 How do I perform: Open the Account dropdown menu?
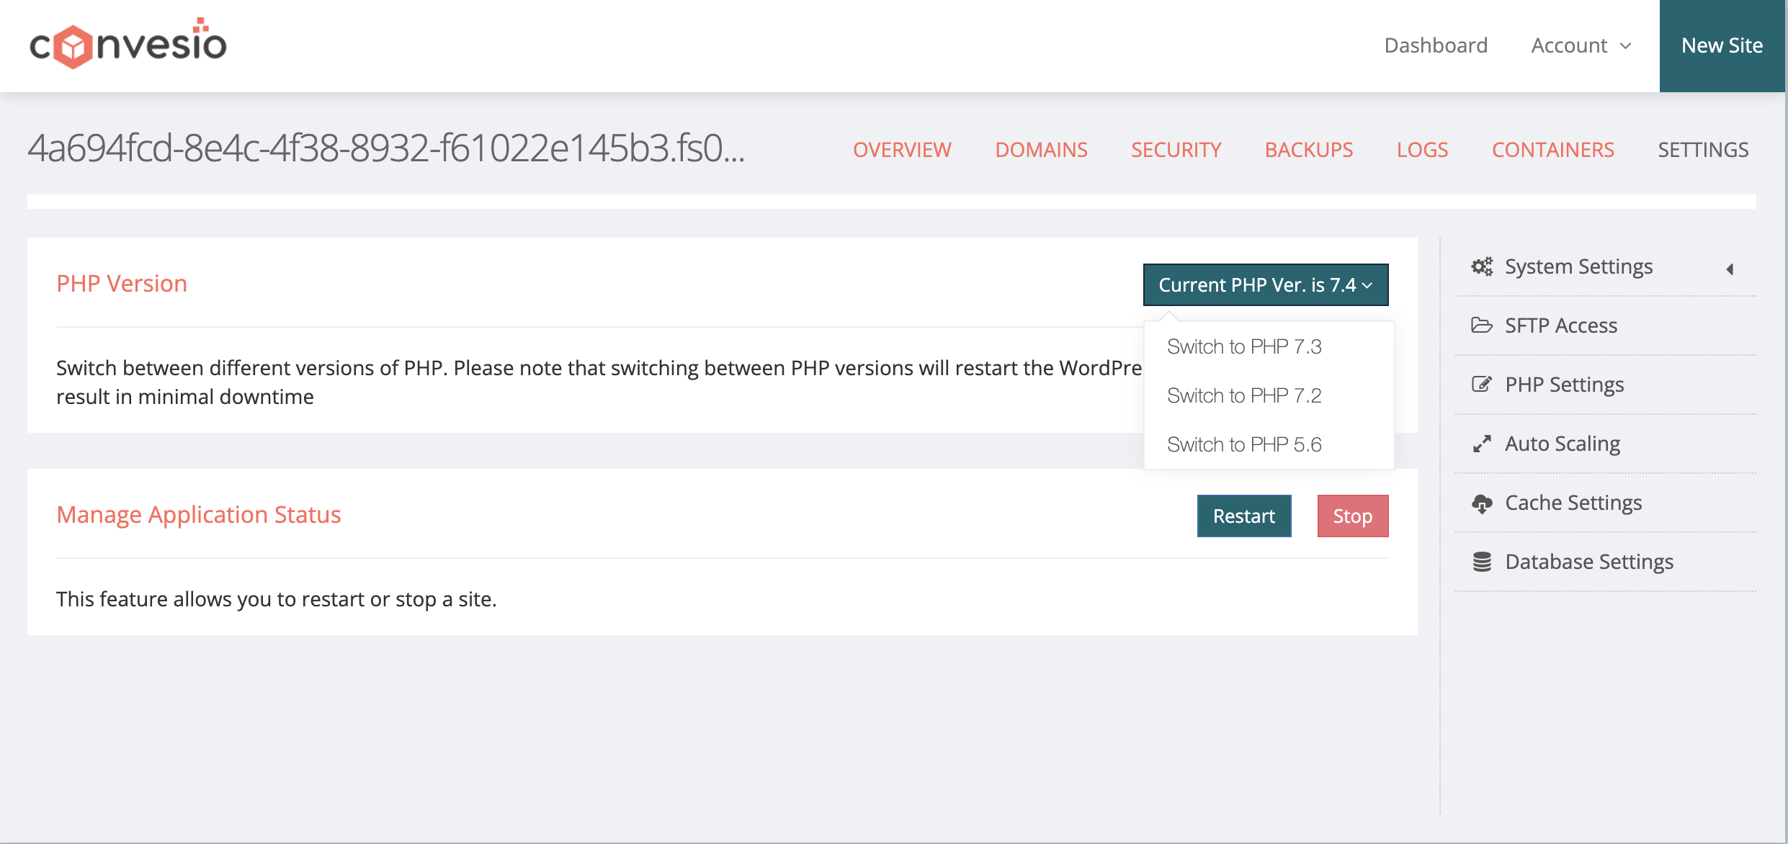pyautogui.click(x=1581, y=45)
